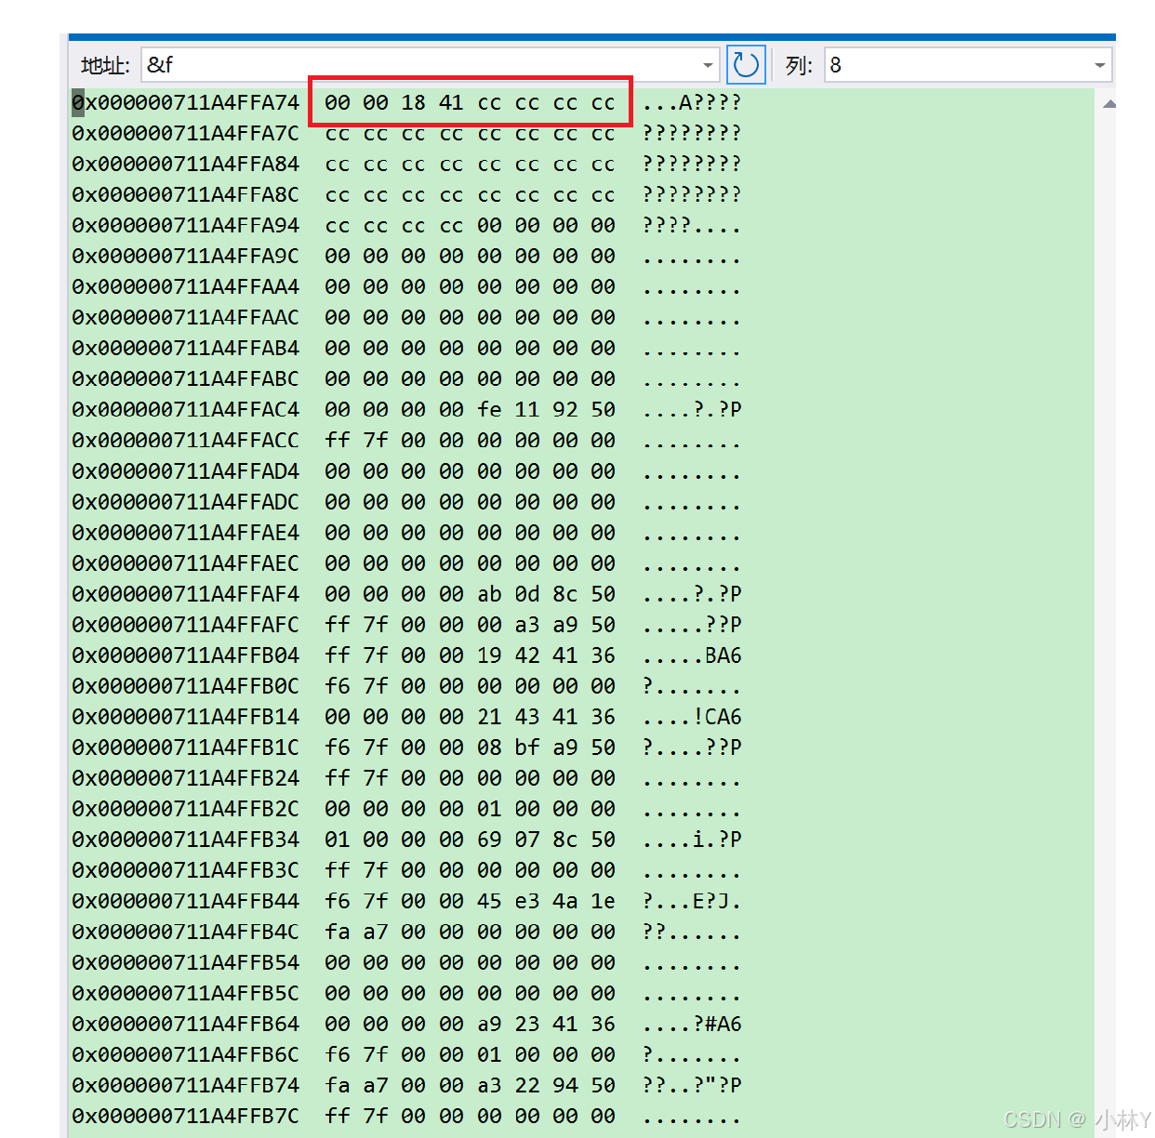Screen dimensions: 1155x1138
Task: Click ASCII text ....!CA6
Action: [691, 716]
